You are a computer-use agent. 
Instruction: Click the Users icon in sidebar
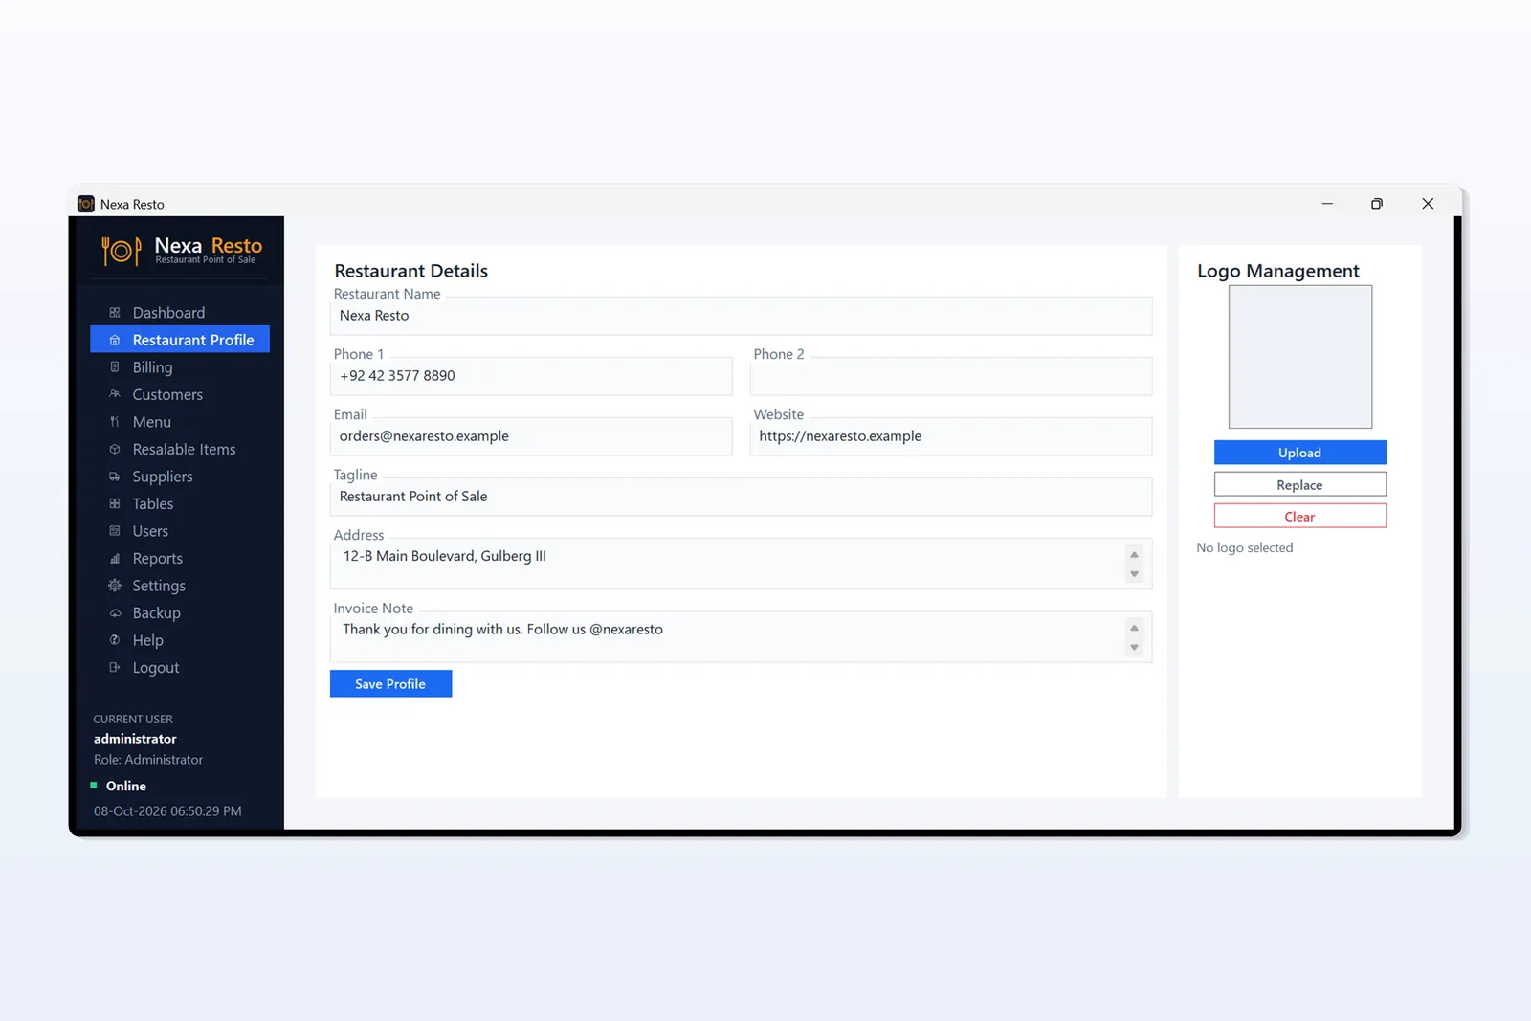pos(115,531)
